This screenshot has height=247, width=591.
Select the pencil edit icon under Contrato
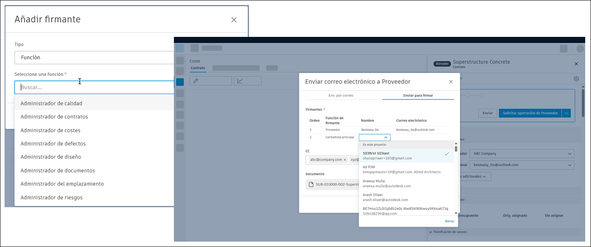click(210, 80)
